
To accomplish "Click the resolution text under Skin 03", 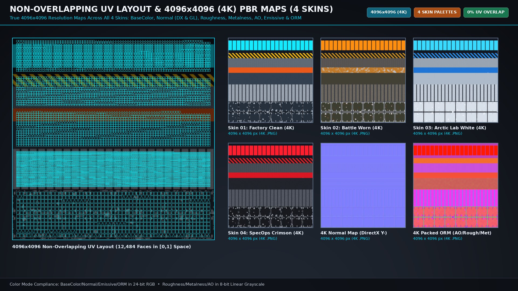I will tap(438, 134).
